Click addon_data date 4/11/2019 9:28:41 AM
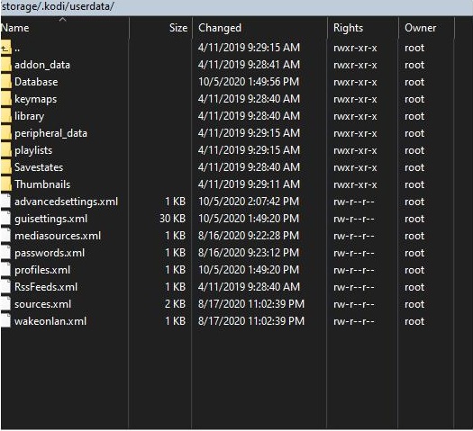 [x=250, y=65]
